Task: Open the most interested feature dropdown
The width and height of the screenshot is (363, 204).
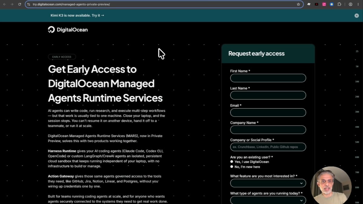Action: (x=268, y=183)
